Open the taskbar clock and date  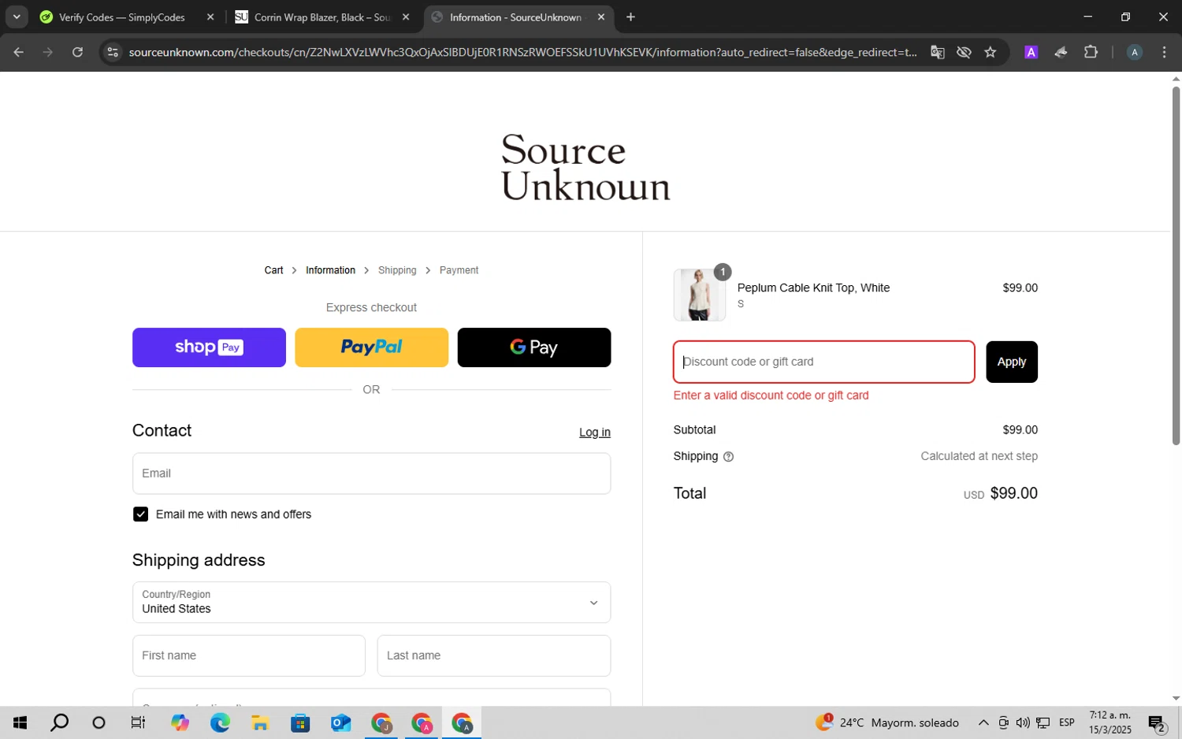1110,722
